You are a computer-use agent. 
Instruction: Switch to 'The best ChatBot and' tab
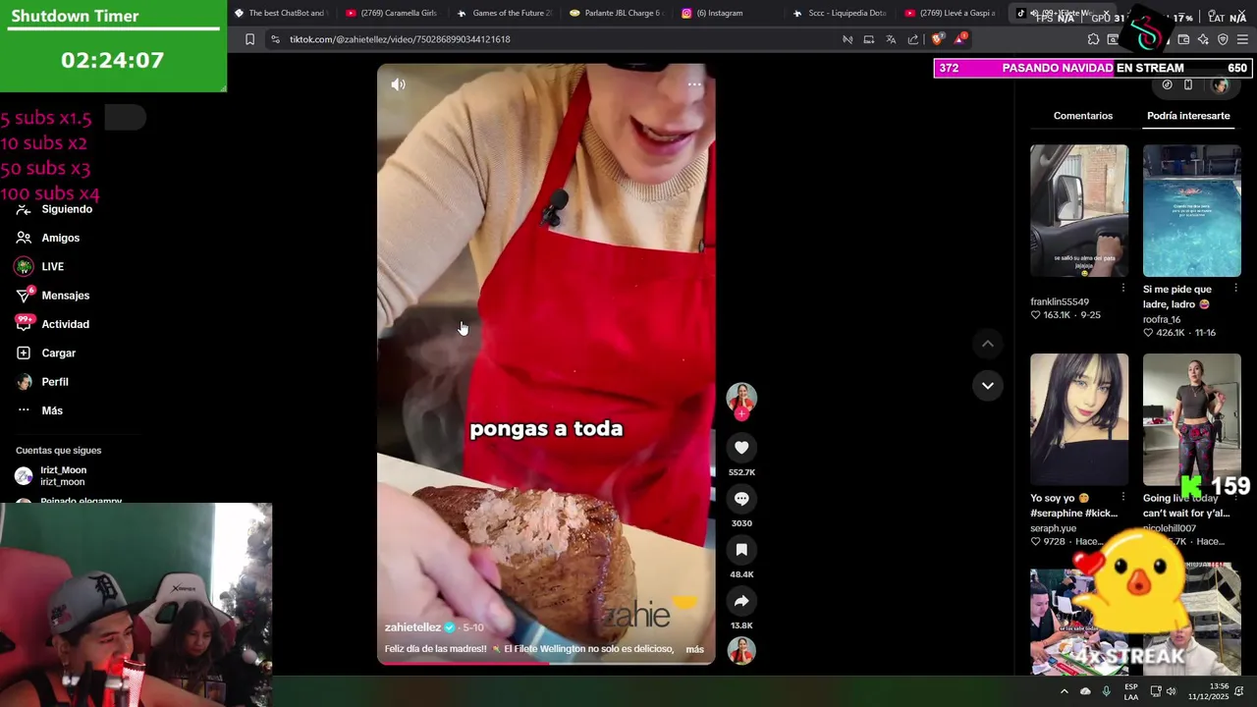(281, 13)
